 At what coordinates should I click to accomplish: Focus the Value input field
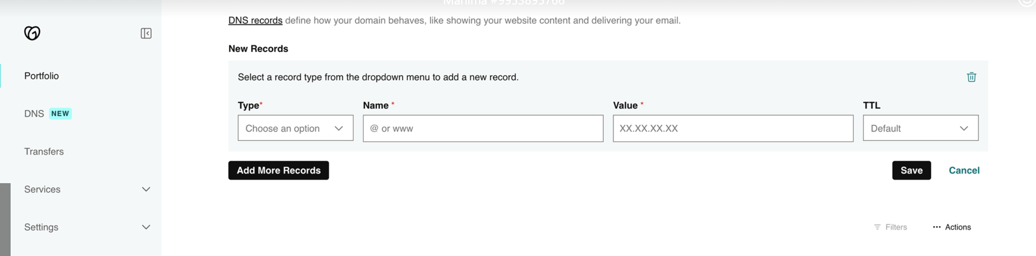[x=733, y=128]
